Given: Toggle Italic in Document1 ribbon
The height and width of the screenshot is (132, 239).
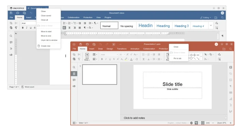Looking at the screenshot, I should (27, 28).
